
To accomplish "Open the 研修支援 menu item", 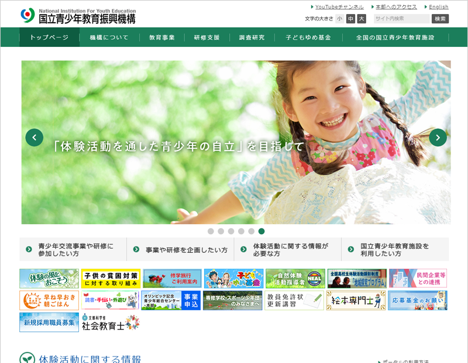I will coord(207,37).
